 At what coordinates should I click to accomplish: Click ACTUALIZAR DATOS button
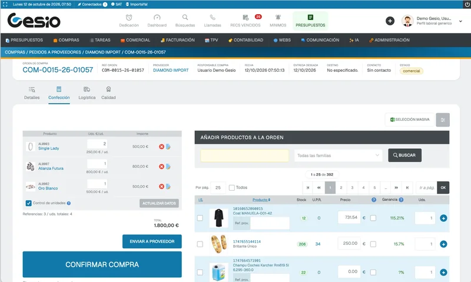(x=159, y=203)
